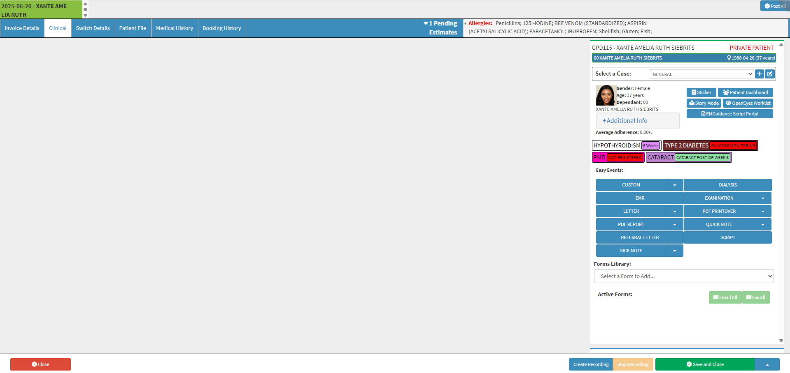Image resolution: width=790 pixels, height=373 pixels.
Task: Select the Clinical tab
Action: coord(58,28)
